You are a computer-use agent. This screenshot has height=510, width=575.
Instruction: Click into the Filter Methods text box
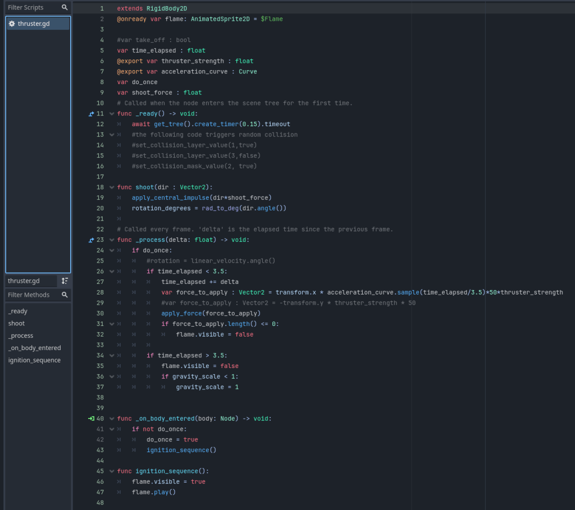pos(31,295)
